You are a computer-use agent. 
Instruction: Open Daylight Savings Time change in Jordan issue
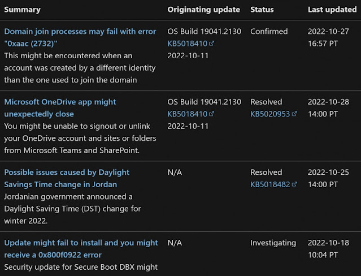pos(67,178)
